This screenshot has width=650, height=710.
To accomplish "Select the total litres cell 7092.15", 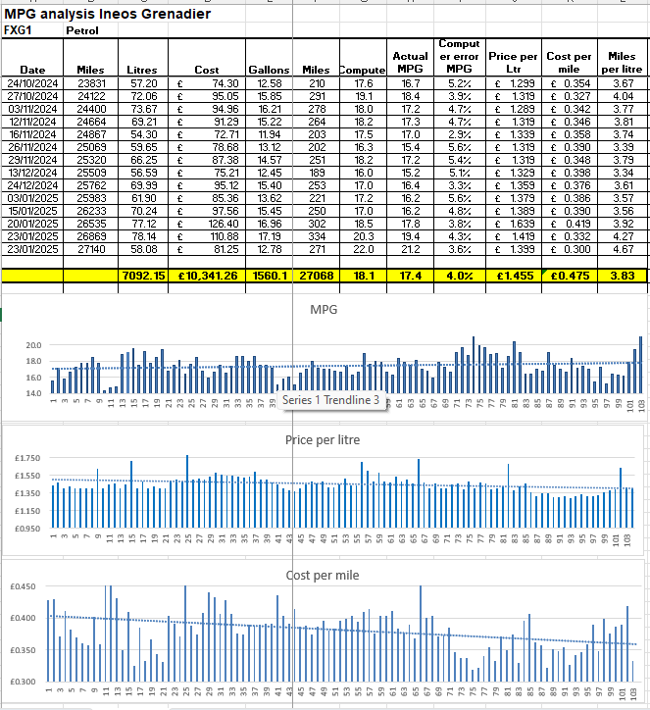I will (x=143, y=276).
